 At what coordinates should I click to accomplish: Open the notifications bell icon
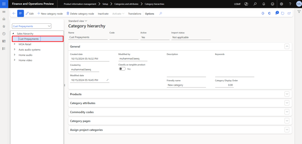(x=263, y=4)
